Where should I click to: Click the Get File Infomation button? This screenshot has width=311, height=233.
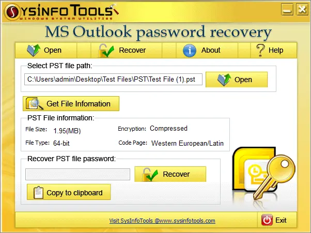point(71,103)
